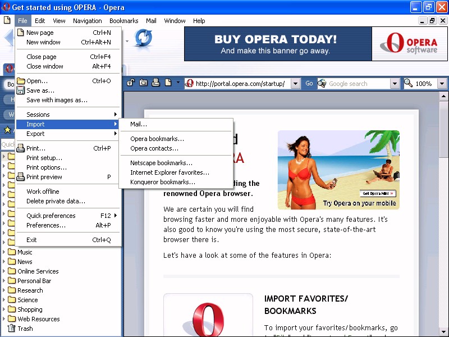Click the page icon beside New page entry
Viewport: 449px width, 337px height.
(21, 33)
